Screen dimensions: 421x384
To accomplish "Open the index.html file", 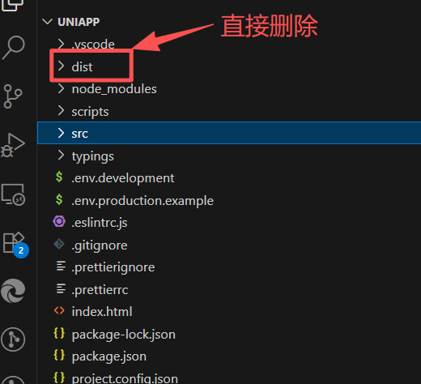I will tap(102, 312).
